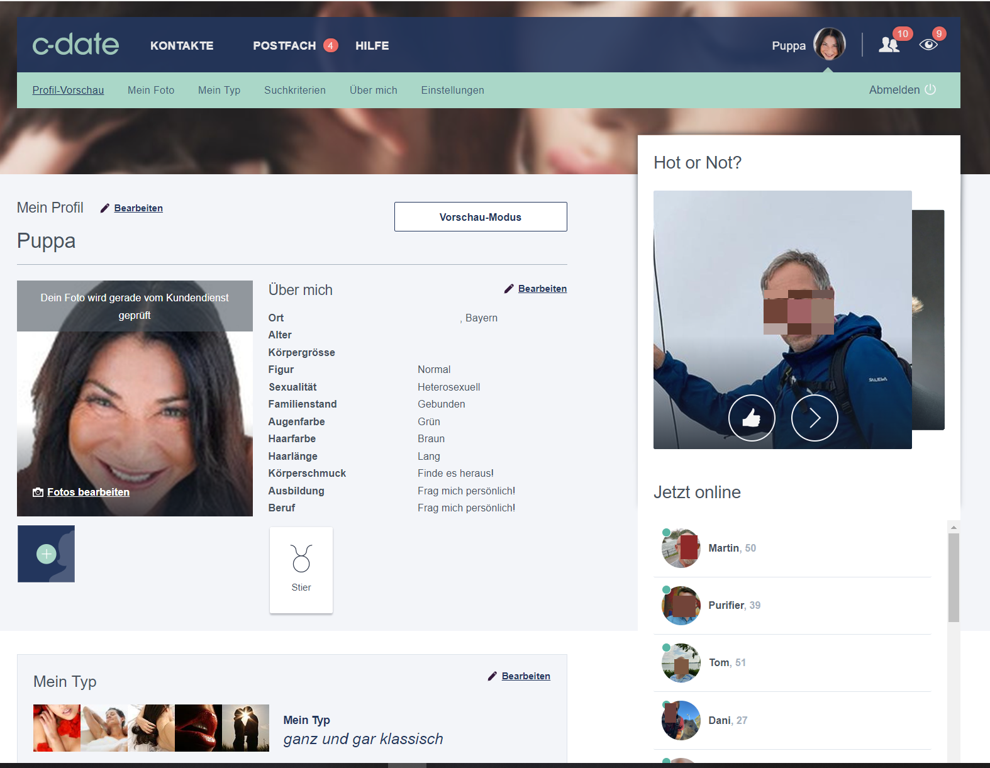Click the red lips Mein Typ thumbnail
Screen dimensions: 990x768
198,728
